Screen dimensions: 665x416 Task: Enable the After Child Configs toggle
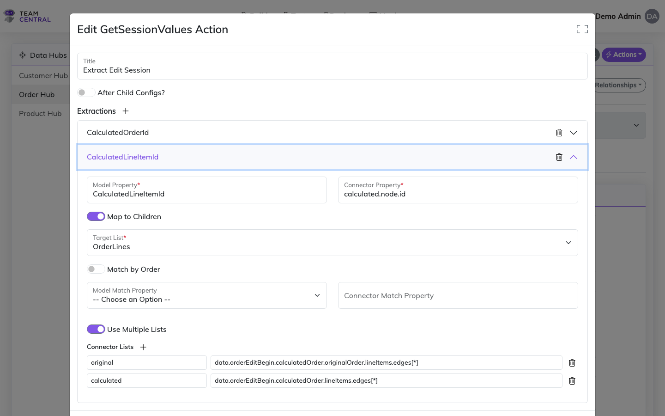point(86,92)
